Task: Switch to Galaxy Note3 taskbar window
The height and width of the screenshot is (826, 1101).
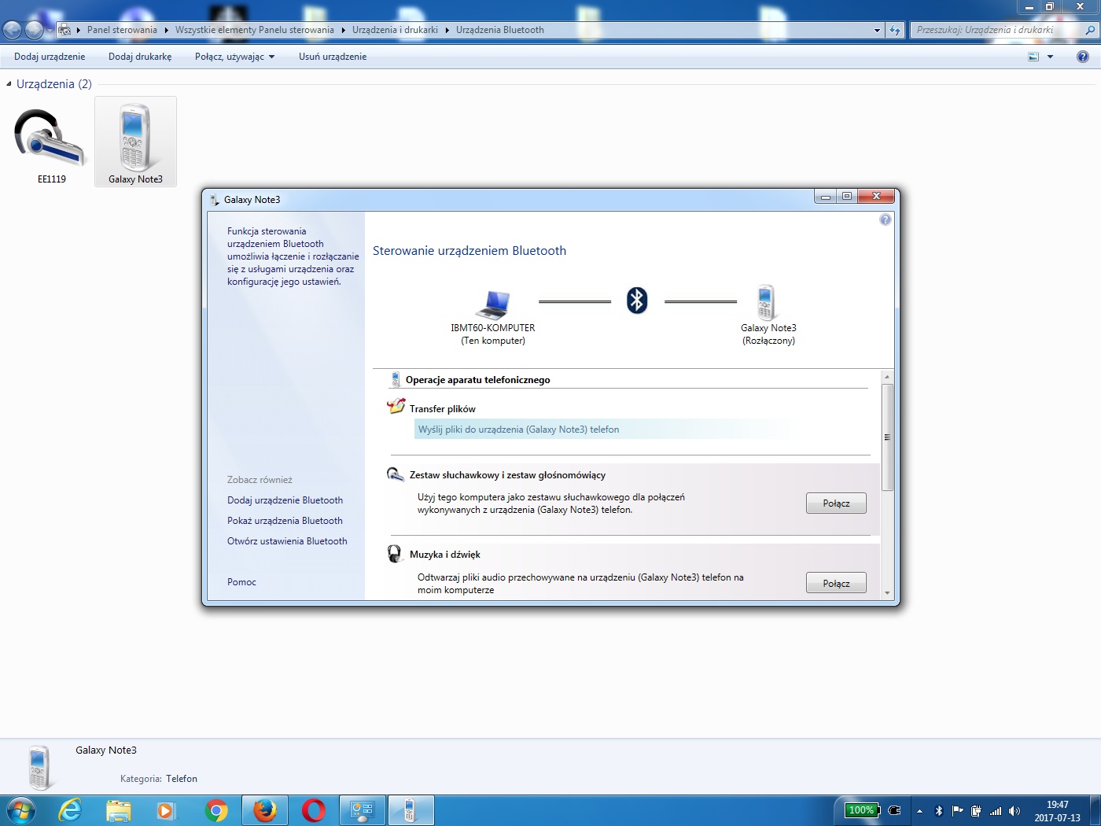Action: click(410, 810)
